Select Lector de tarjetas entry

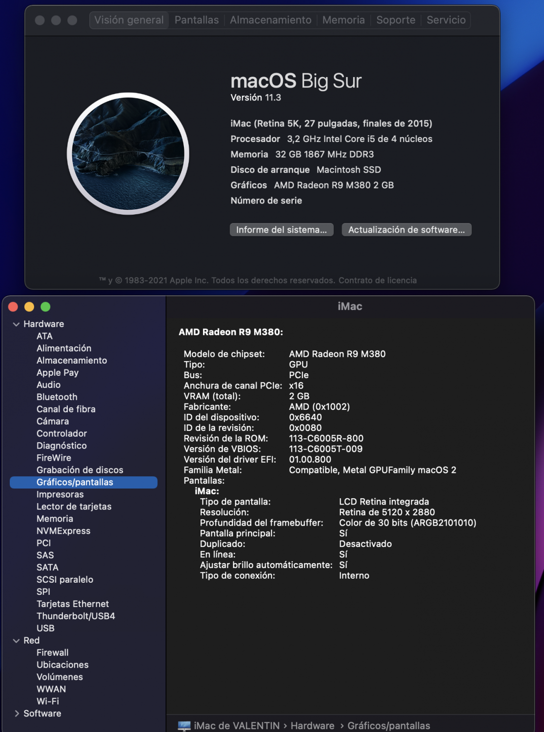point(74,507)
